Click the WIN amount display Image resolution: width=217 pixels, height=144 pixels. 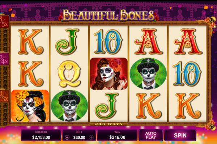pos(117,135)
